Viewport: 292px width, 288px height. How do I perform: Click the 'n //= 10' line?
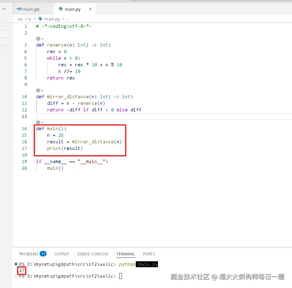[x=69, y=71]
